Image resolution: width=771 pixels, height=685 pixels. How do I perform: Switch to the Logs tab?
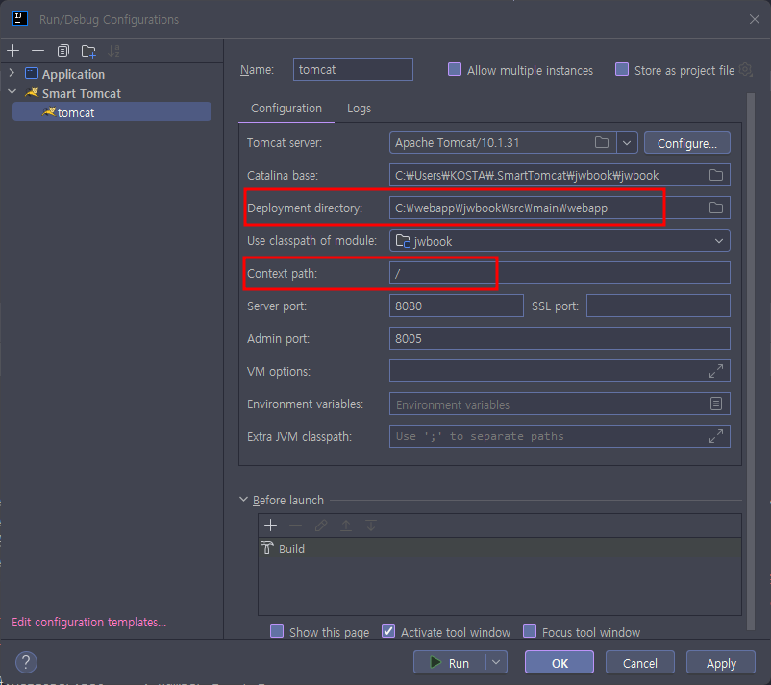359,109
